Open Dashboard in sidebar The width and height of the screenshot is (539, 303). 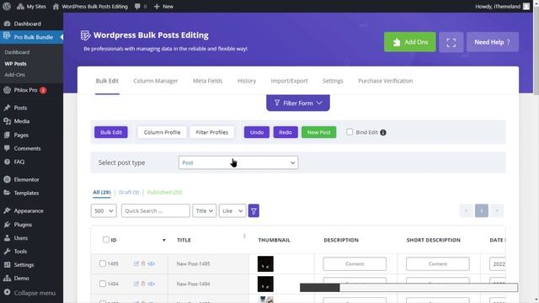[x=28, y=24]
